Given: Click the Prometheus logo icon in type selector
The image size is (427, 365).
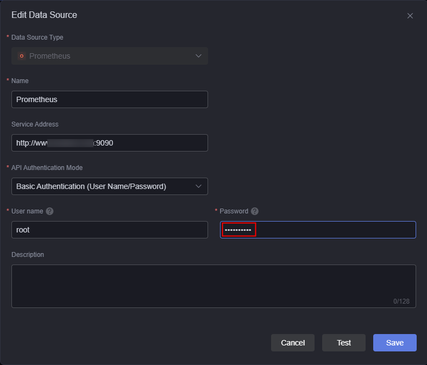Looking at the screenshot, I should (x=22, y=56).
